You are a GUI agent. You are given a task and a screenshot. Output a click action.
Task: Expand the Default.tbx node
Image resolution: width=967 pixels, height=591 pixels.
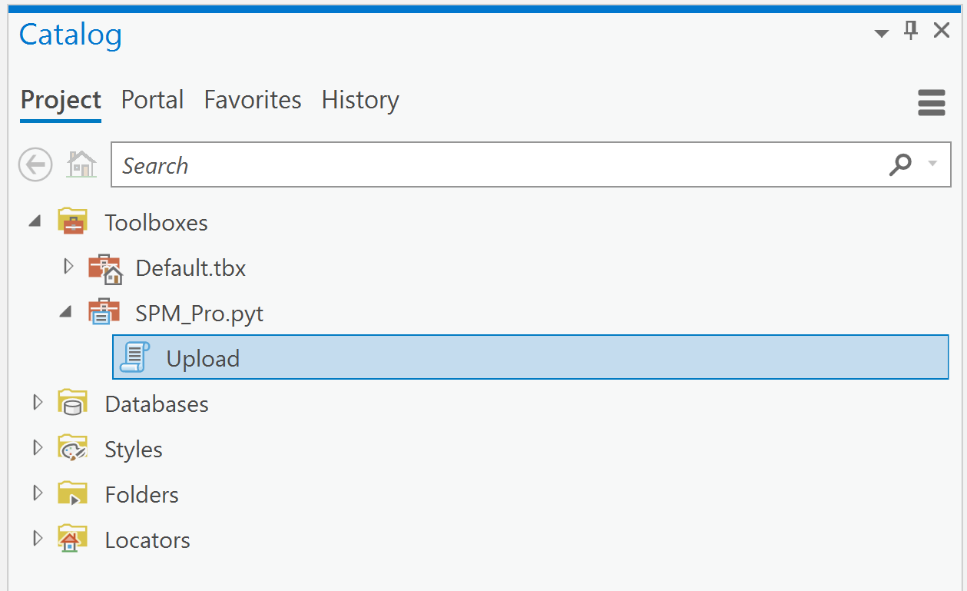pyautogui.click(x=68, y=267)
